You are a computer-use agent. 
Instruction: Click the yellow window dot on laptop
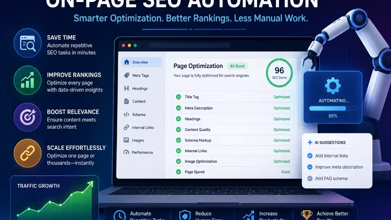pos(129,46)
